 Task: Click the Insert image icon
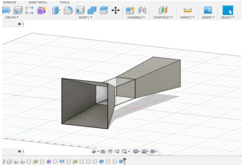[208, 10]
